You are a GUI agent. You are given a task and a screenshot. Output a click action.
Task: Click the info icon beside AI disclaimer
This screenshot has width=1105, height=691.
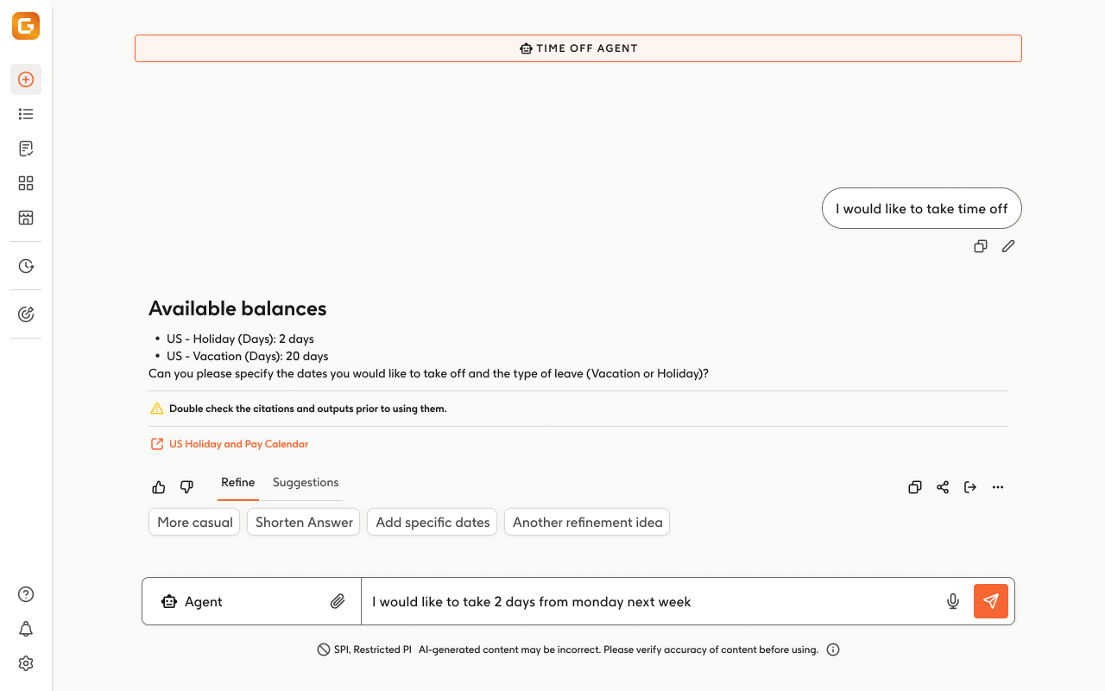[x=833, y=650]
